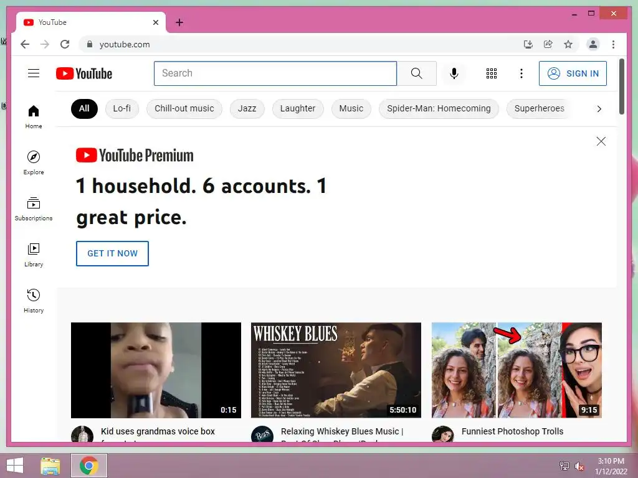
Task: Open Explore in sidebar
Action: (x=34, y=162)
